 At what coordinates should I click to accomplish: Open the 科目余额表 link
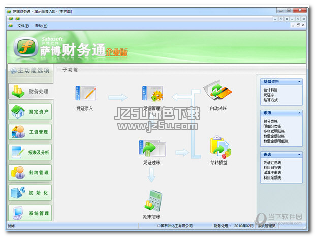[272, 177]
